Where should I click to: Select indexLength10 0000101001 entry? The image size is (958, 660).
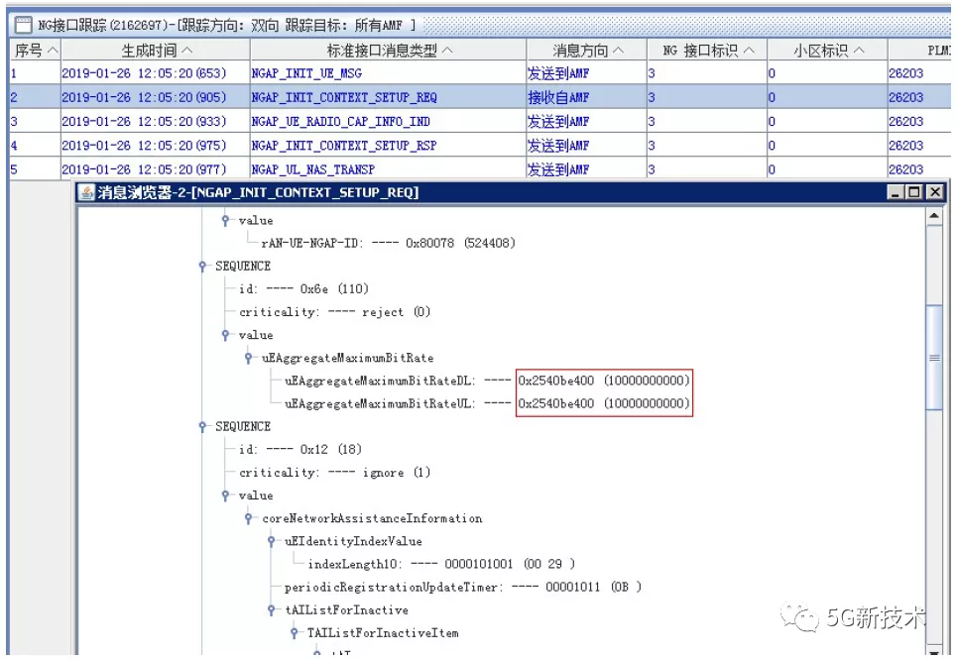[441, 564]
